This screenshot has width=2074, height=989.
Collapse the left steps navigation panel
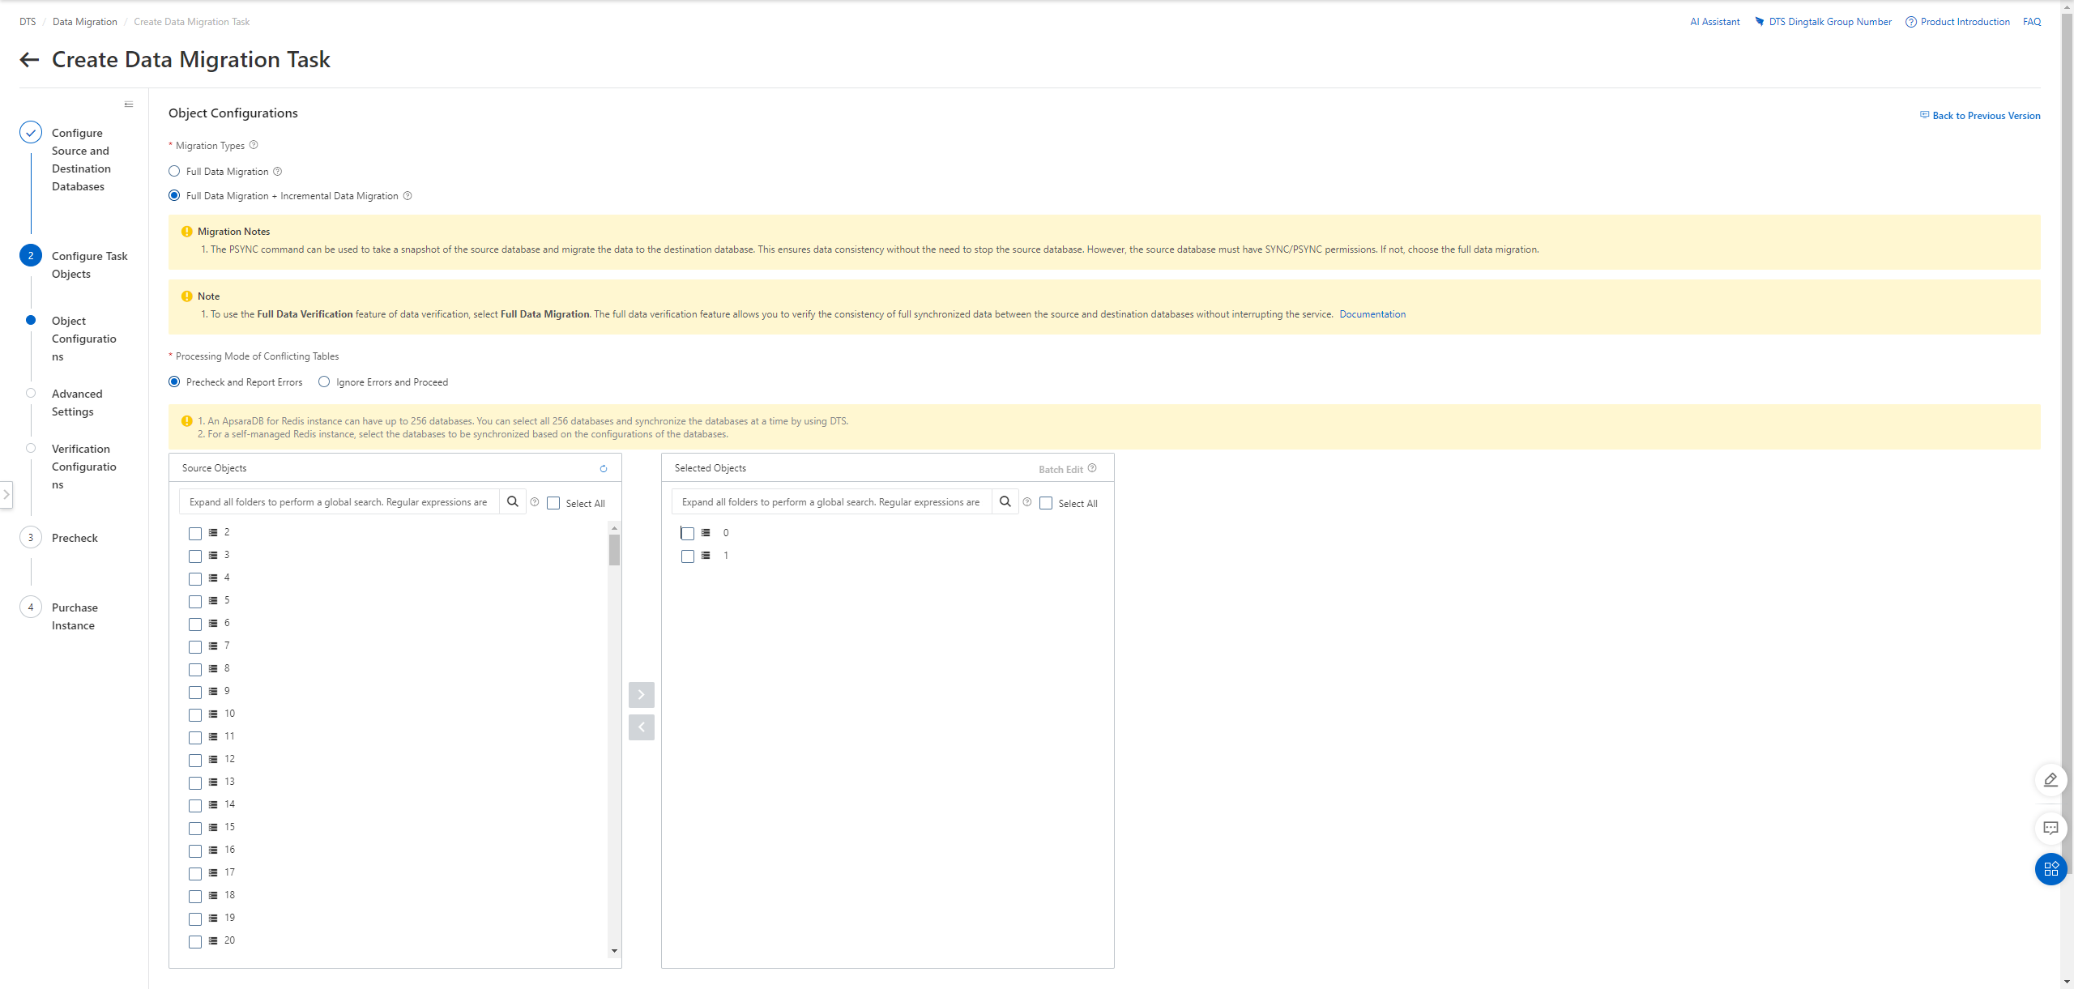[129, 104]
